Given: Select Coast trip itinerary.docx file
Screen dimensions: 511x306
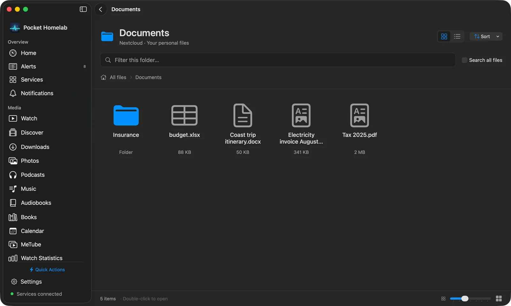Looking at the screenshot, I should pos(243,129).
